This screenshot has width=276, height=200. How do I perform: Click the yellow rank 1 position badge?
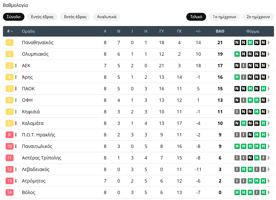click(x=10, y=43)
